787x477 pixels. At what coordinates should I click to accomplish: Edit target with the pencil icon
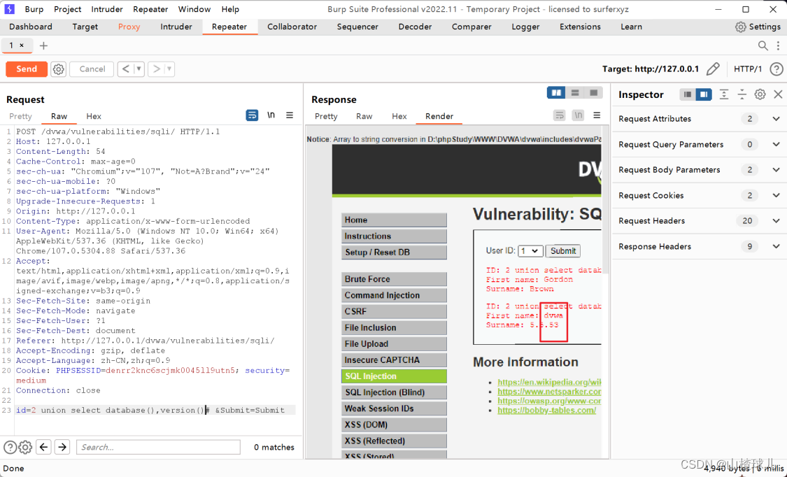713,69
